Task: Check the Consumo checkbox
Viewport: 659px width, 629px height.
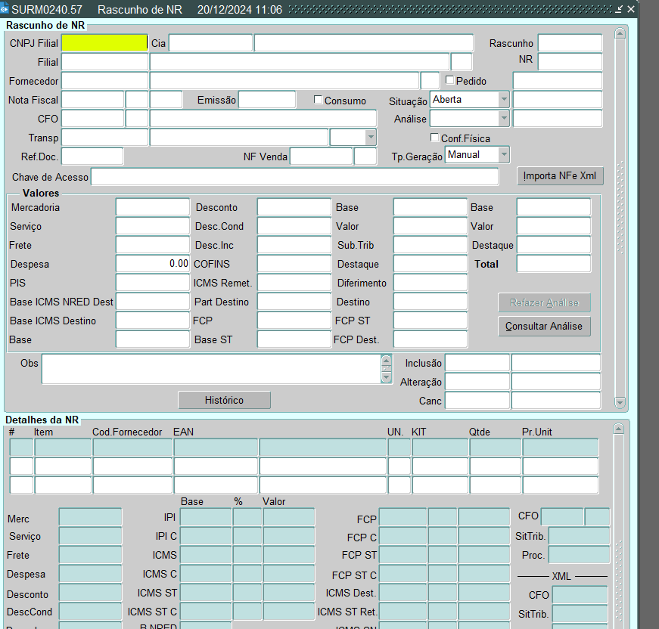Action: 319,100
